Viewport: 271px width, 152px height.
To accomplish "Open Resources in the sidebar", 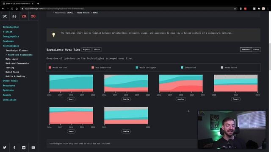I will pyautogui.click(x=9, y=86).
